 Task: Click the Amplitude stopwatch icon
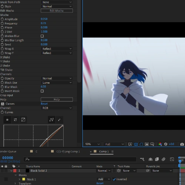tap(2, 19)
